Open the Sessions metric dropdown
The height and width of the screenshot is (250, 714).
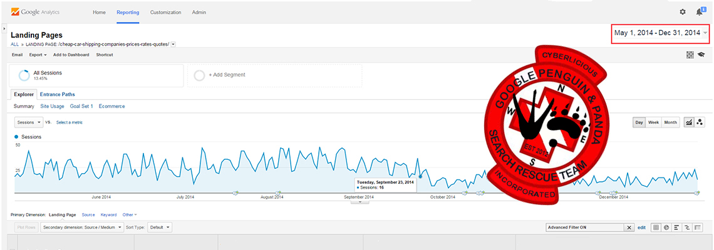[29, 122]
